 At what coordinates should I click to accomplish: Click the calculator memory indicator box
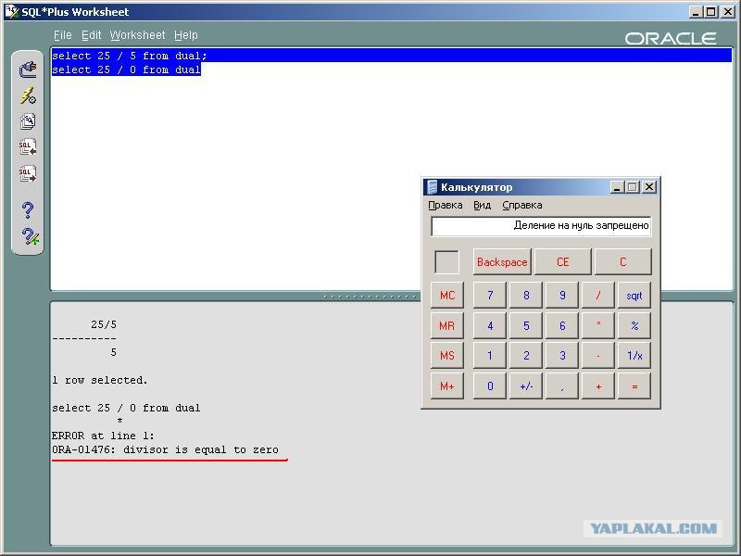tap(446, 262)
